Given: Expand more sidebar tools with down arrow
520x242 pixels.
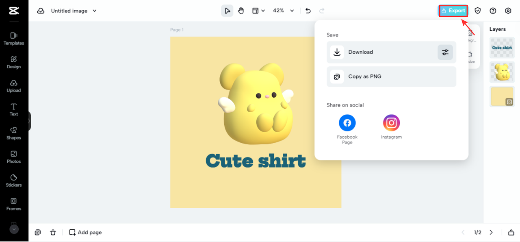Looking at the screenshot, I should (14, 229).
